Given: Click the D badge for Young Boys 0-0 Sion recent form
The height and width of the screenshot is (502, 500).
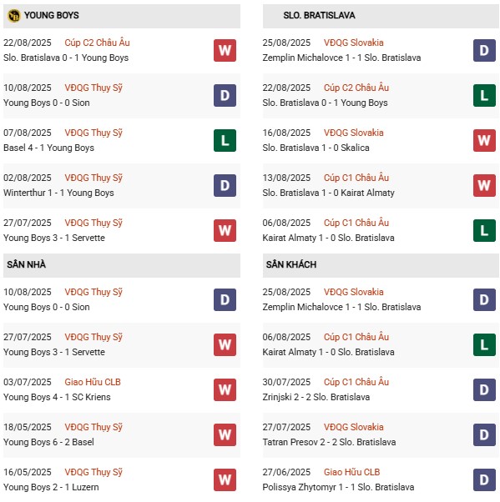Looking at the screenshot, I should point(225,95).
